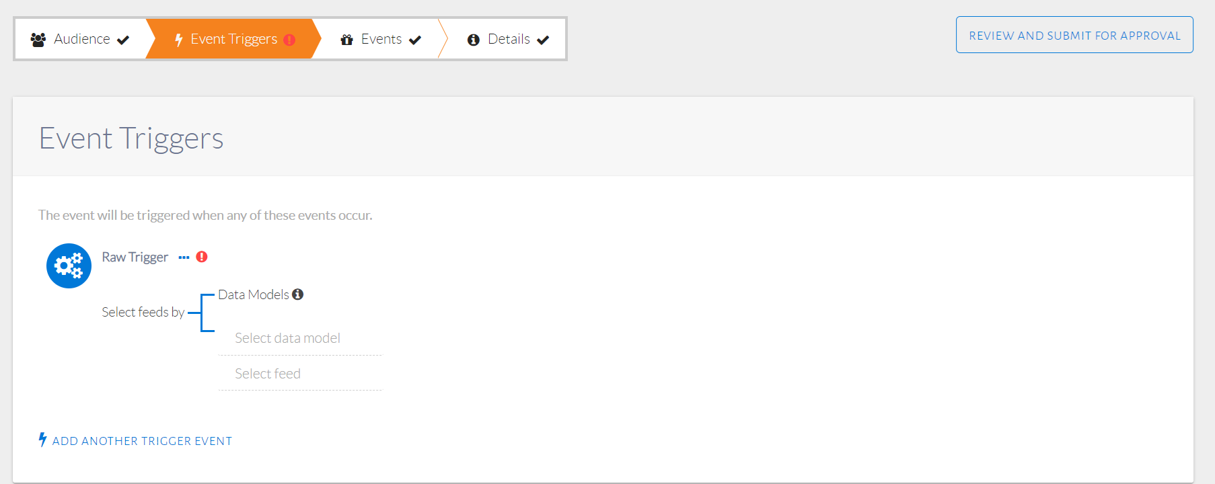The image size is (1215, 484).
Task: Click Add Another Trigger Event link
Action: [x=142, y=441]
